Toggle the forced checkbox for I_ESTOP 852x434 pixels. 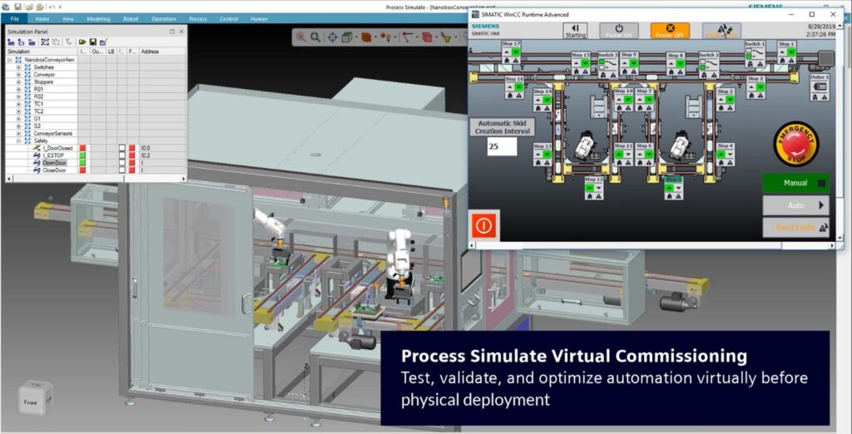(x=121, y=155)
